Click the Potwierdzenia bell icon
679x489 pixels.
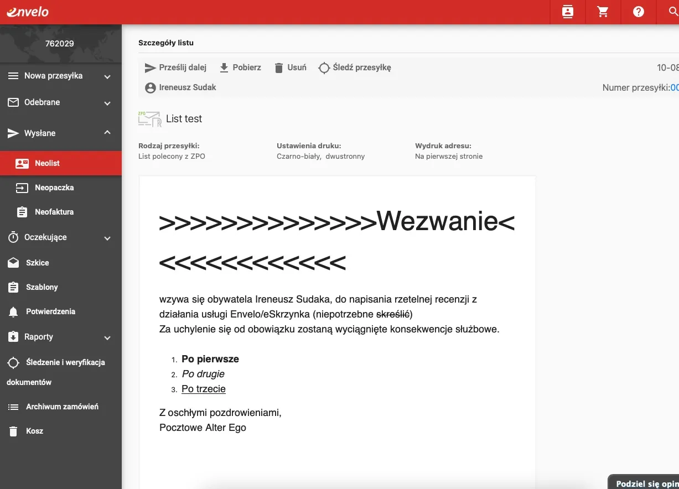13,311
